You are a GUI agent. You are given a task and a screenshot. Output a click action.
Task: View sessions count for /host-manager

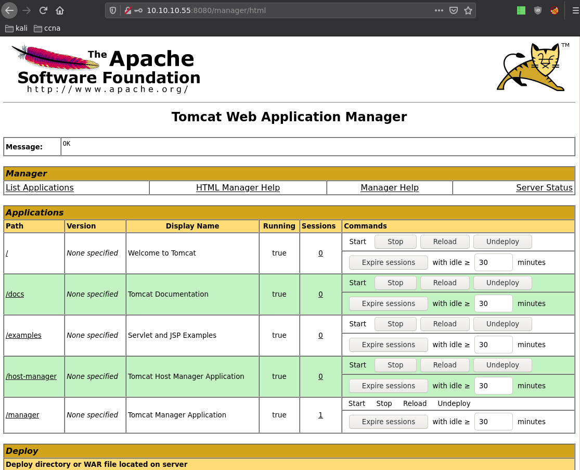(321, 376)
